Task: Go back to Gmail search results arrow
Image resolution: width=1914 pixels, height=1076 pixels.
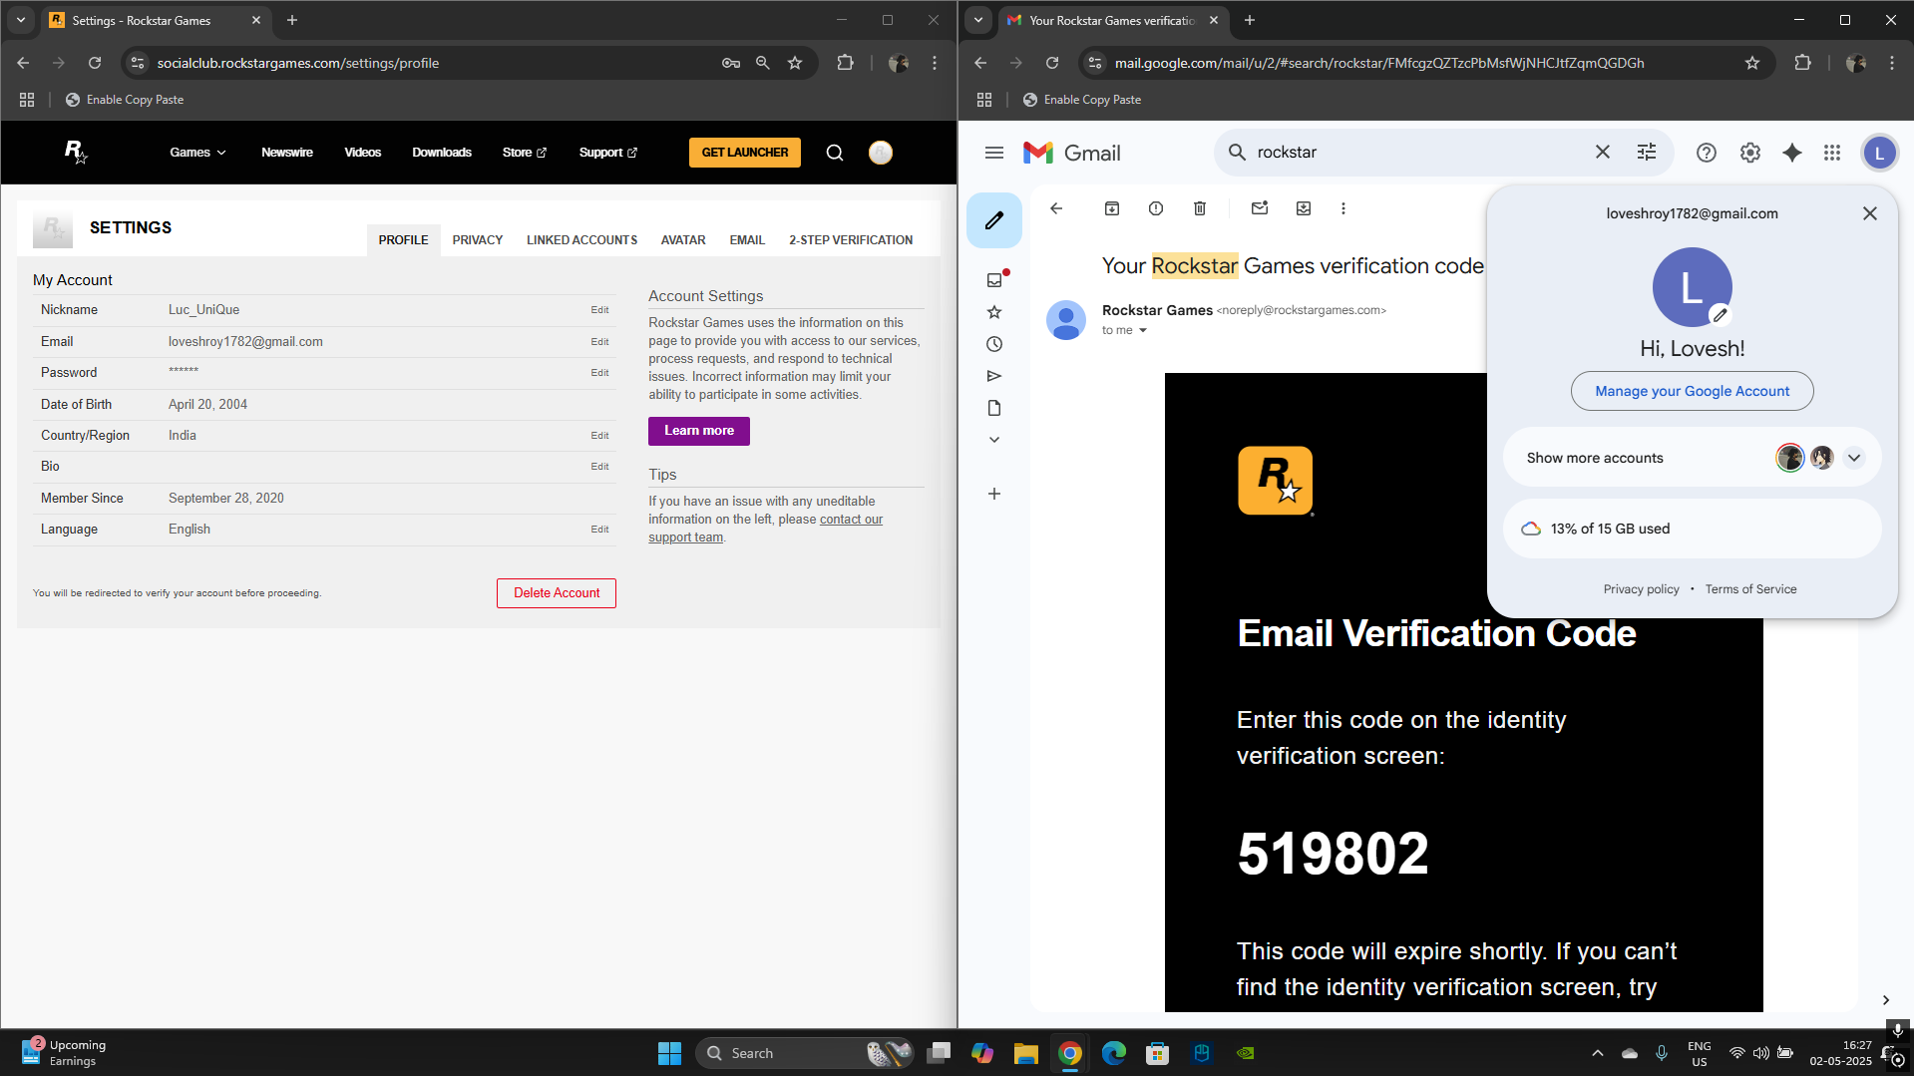Action: 1056,208
